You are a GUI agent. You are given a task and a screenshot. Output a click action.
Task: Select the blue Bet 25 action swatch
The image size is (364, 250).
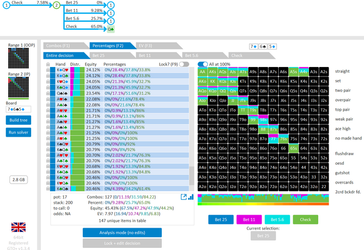pyautogui.click(x=221, y=219)
